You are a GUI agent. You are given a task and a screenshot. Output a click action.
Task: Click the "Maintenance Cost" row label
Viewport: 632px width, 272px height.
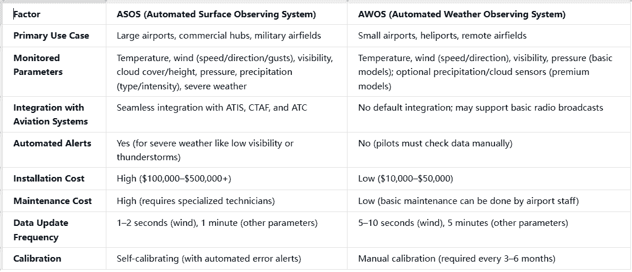coord(53,201)
